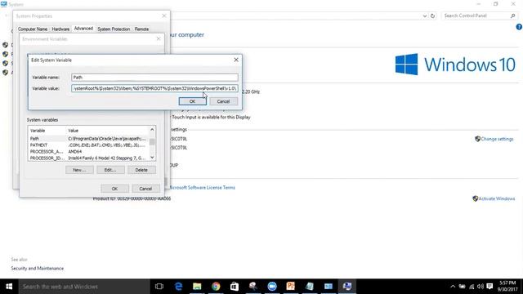Open the volume control tray icon

[481, 287]
